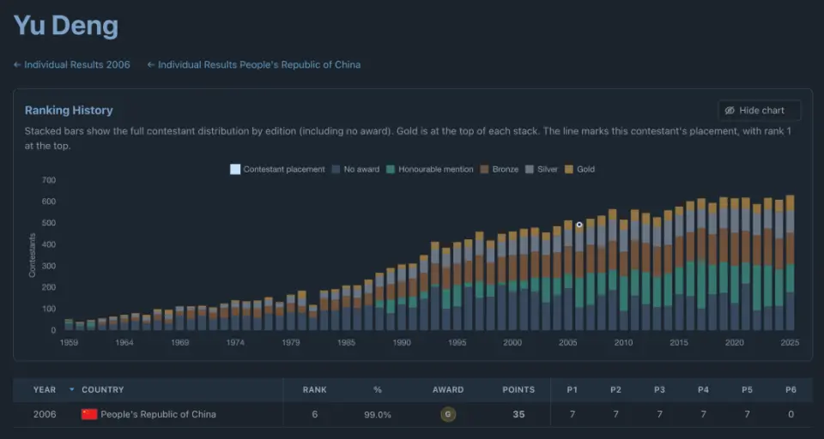This screenshot has height=439, width=824.
Task: Click the left arrow before Individual Results 2006
Action: (17, 64)
